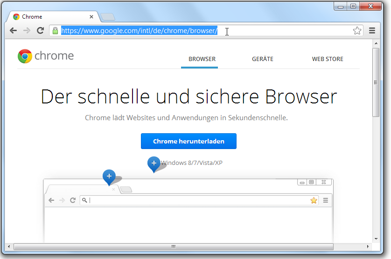Click the Windows 8/7/Vista/XP text
The width and height of the screenshot is (391, 259).
[191, 163]
